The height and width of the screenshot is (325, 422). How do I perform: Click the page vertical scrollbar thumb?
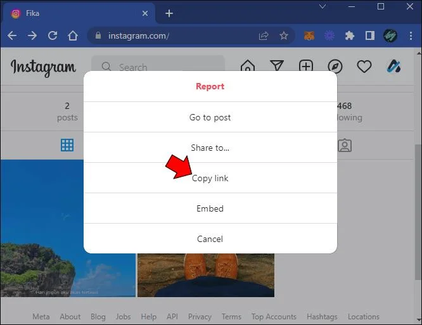tap(419, 212)
